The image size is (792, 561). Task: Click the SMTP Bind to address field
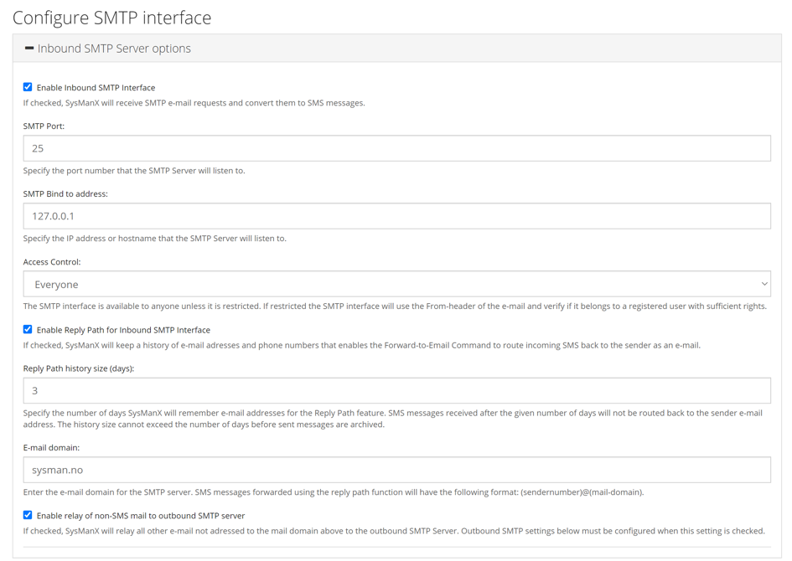(x=394, y=215)
